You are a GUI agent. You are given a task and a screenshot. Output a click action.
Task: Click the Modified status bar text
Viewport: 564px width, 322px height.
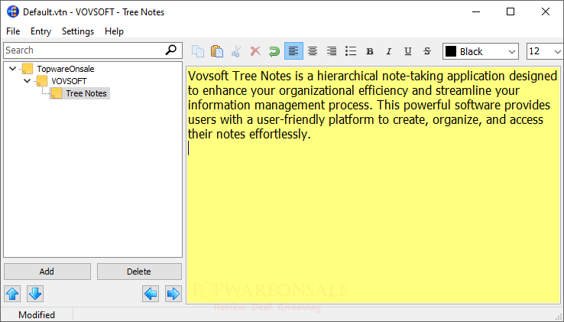point(37,315)
